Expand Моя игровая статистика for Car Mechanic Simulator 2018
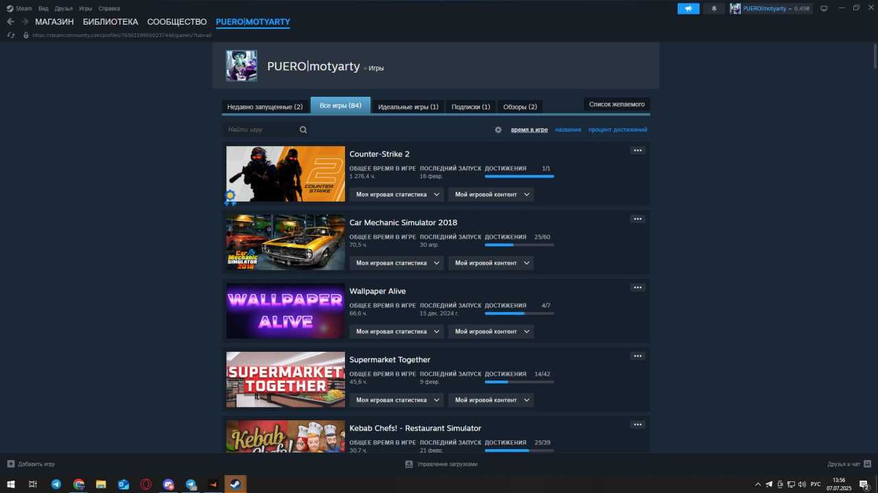 [x=396, y=263]
